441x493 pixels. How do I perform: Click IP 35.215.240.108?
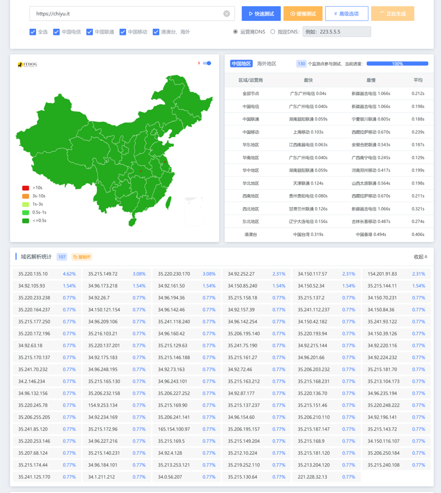coord(384,465)
